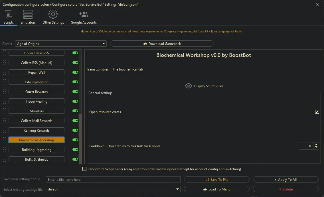Enable Randomize Script Order checkbox
324x197 pixels.
click(x=84, y=169)
